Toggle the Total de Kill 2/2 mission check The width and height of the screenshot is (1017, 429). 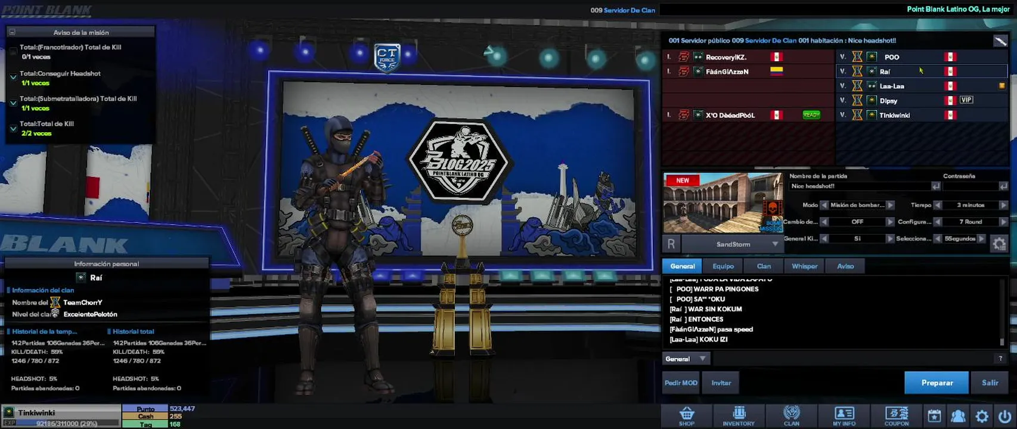[13, 128]
